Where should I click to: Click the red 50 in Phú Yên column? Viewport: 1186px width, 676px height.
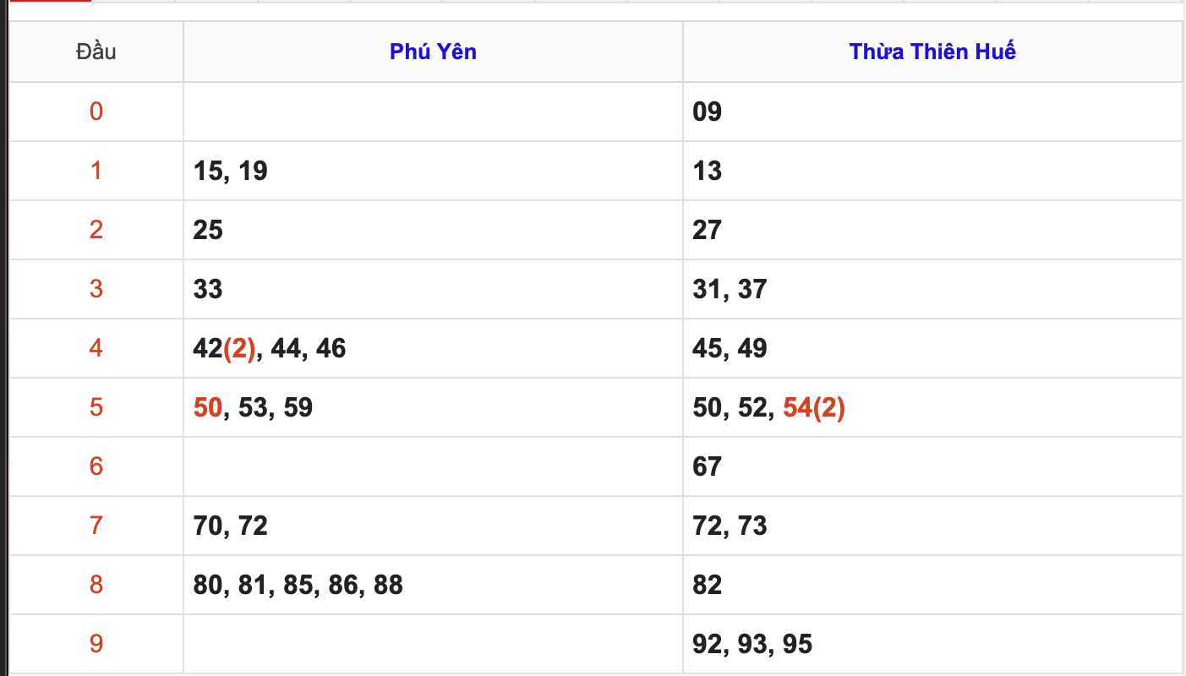pyautogui.click(x=208, y=407)
